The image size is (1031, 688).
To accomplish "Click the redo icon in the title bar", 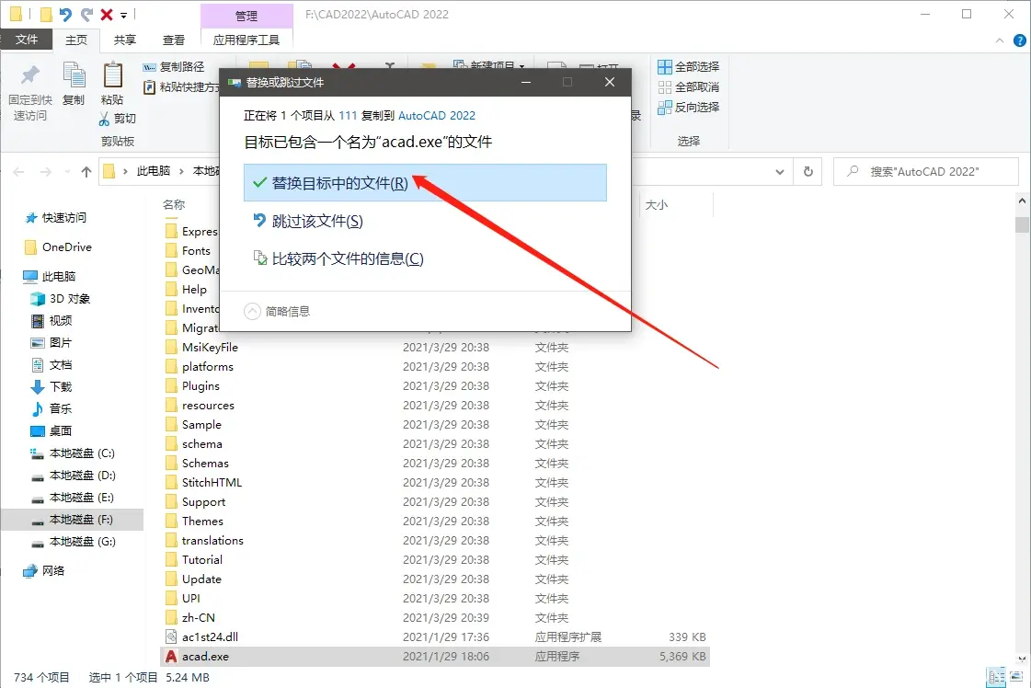I will (86, 14).
